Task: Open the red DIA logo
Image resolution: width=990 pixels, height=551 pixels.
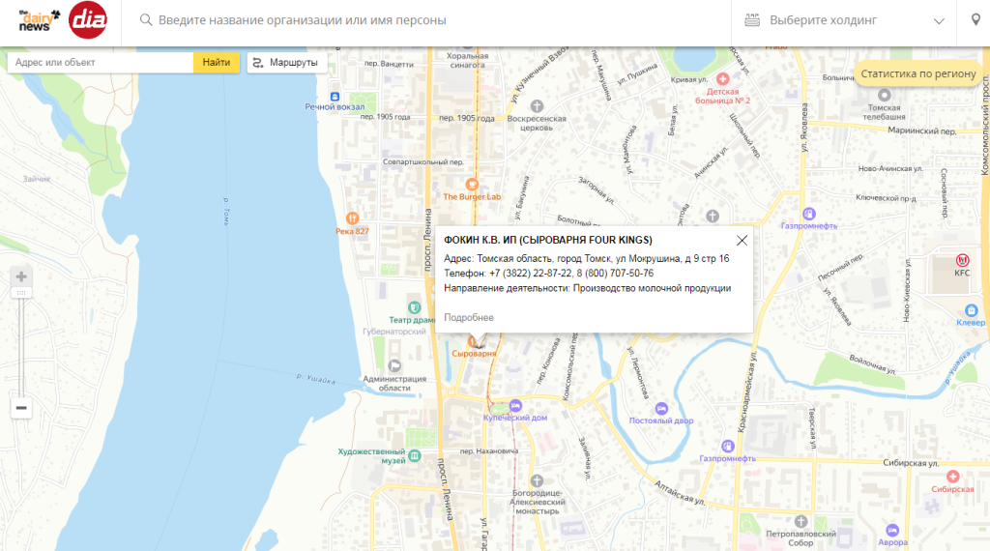Action: [88, 20]
